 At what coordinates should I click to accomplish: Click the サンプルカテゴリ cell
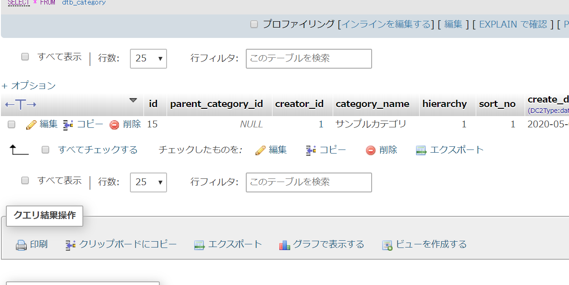click(x=371, y=124)
